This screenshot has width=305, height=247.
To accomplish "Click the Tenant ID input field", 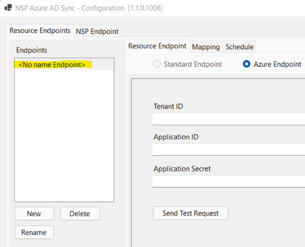I will tap(228, 119).
